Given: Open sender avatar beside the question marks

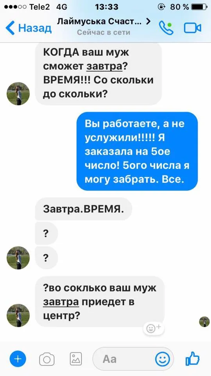Looking at the screenshot, I should click(18, 258).
